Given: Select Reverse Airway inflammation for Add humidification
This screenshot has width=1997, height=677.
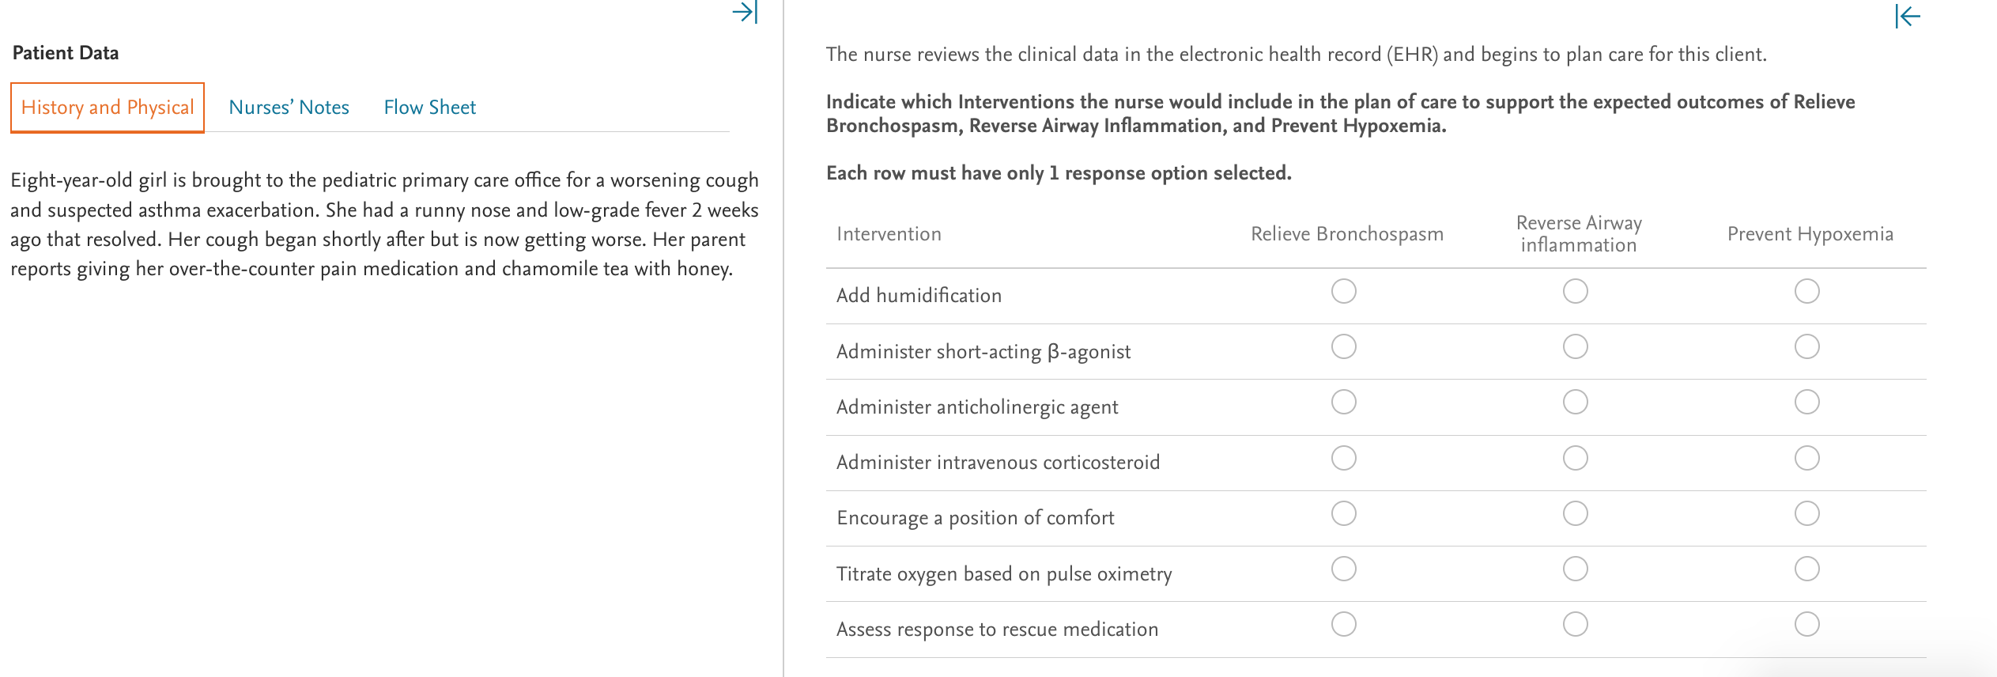Looking at the screenshot, I should pyautogui.click(x=1575, y=291).
